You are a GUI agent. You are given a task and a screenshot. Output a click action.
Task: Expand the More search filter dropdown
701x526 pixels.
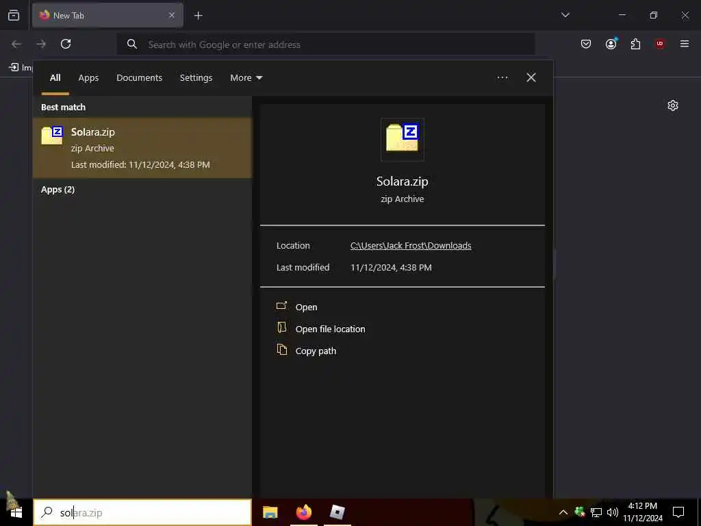(x=246, y=78)
